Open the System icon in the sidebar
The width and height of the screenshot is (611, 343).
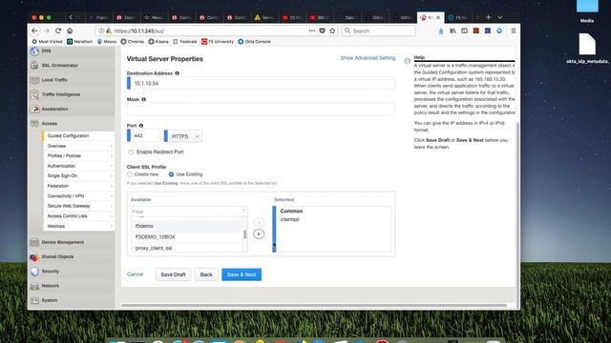pyautogui.click(x=34, y=300)
